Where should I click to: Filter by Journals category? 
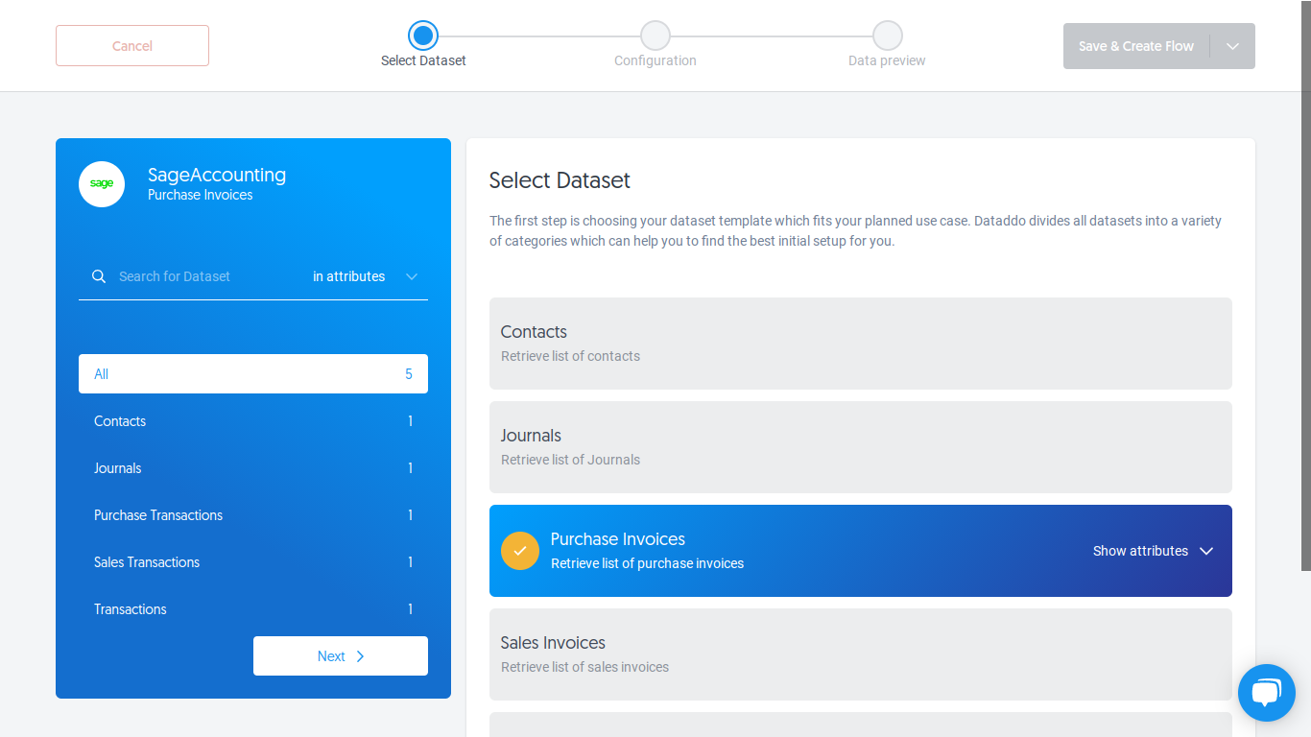pyautogui.click(x=253, y=468)
